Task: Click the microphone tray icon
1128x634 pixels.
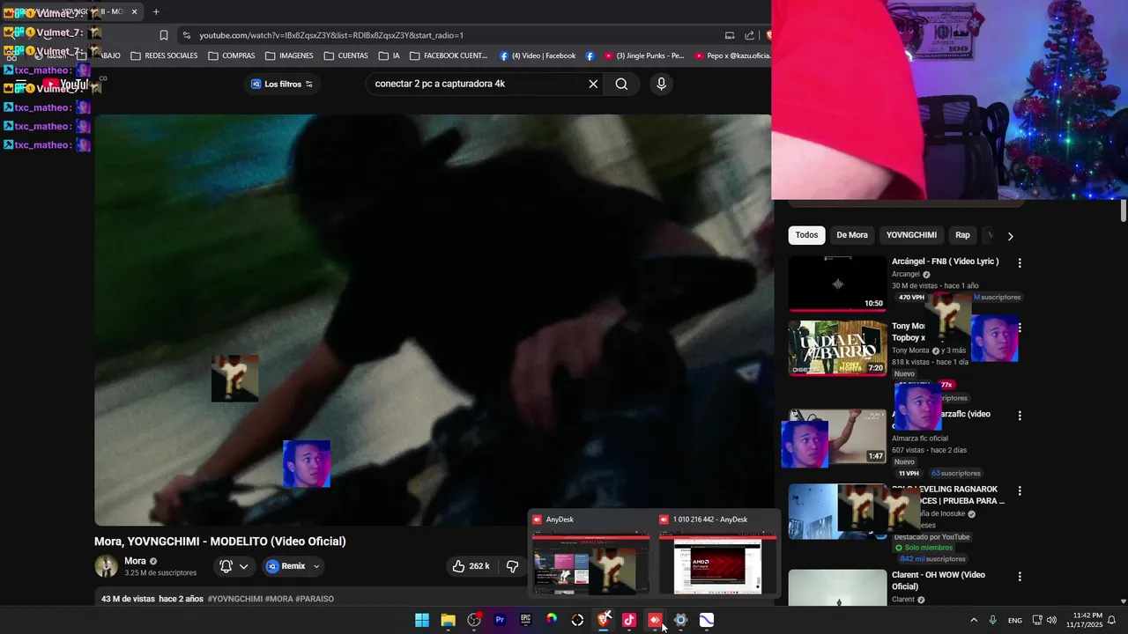Action: coord(993,620)
